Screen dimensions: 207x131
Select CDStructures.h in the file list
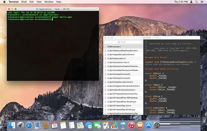coord(123,47)
